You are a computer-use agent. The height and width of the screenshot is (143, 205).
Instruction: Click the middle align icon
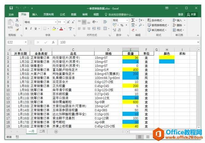tap(84, 22)
